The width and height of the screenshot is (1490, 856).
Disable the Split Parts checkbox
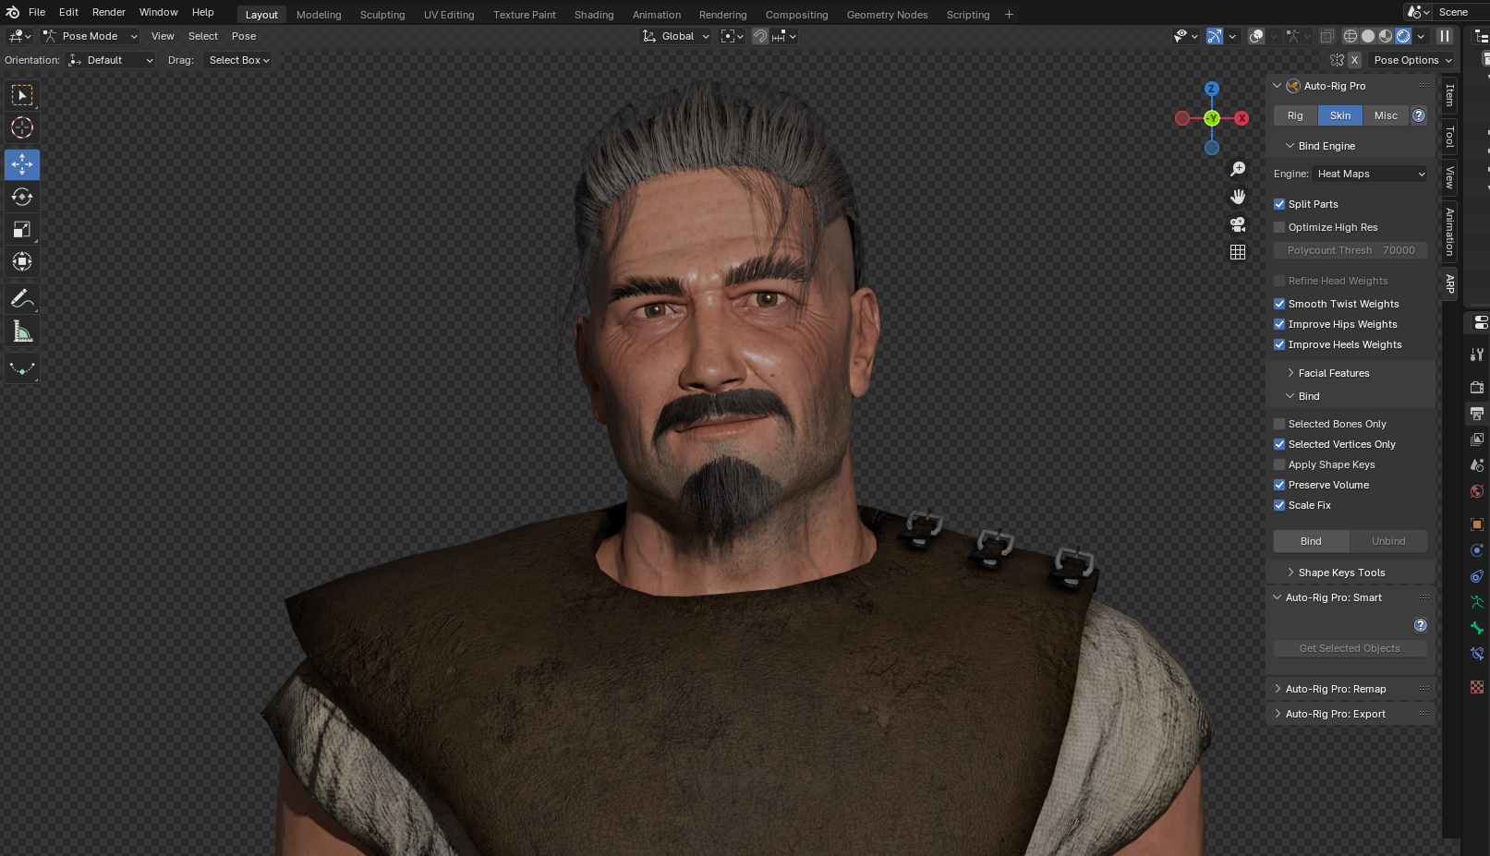click(x=1279, y=204)
